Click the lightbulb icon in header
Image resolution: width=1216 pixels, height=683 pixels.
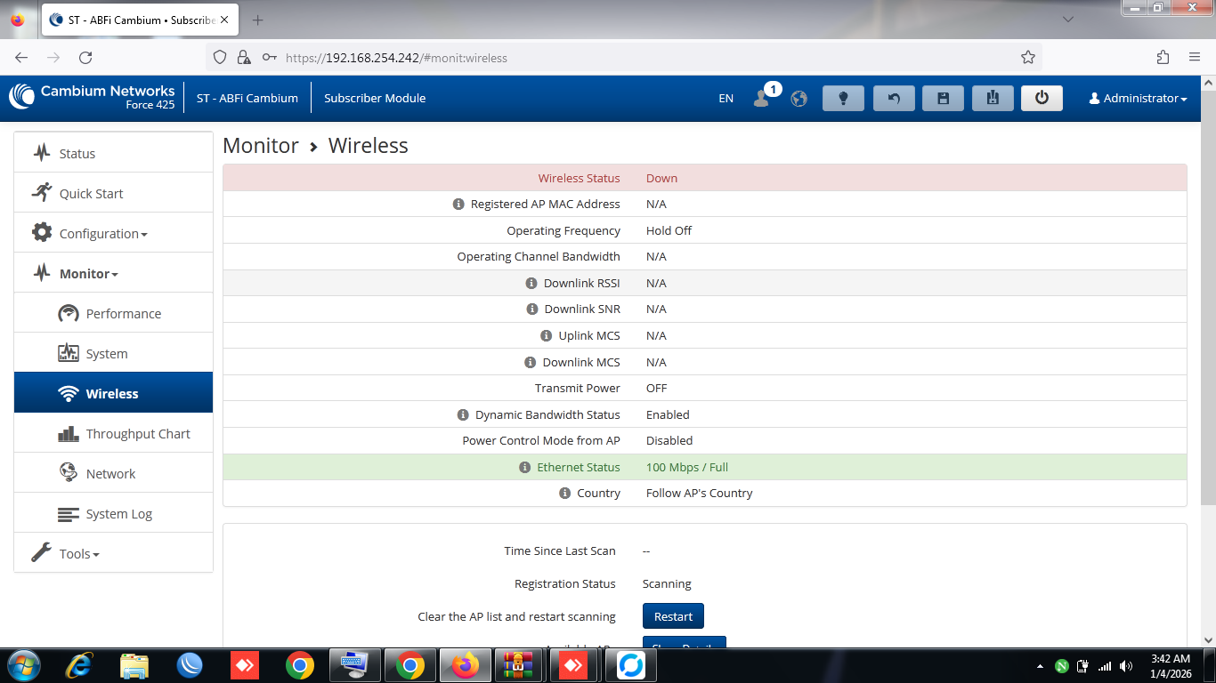(x=843, y=98)
